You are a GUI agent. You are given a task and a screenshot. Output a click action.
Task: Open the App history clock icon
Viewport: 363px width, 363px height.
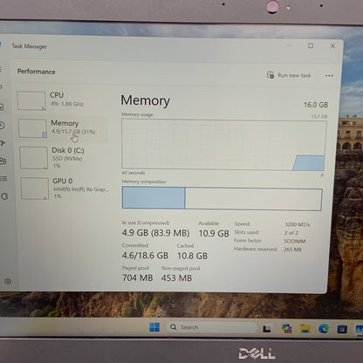tap(2, 125)
